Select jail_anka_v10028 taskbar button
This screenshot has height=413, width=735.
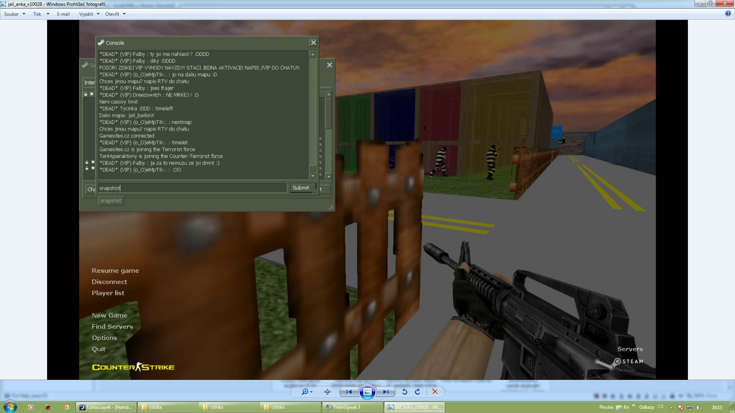414,407
